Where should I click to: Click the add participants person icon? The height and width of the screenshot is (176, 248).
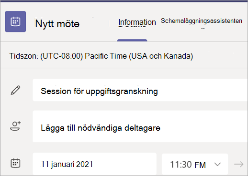pos(15,126)
